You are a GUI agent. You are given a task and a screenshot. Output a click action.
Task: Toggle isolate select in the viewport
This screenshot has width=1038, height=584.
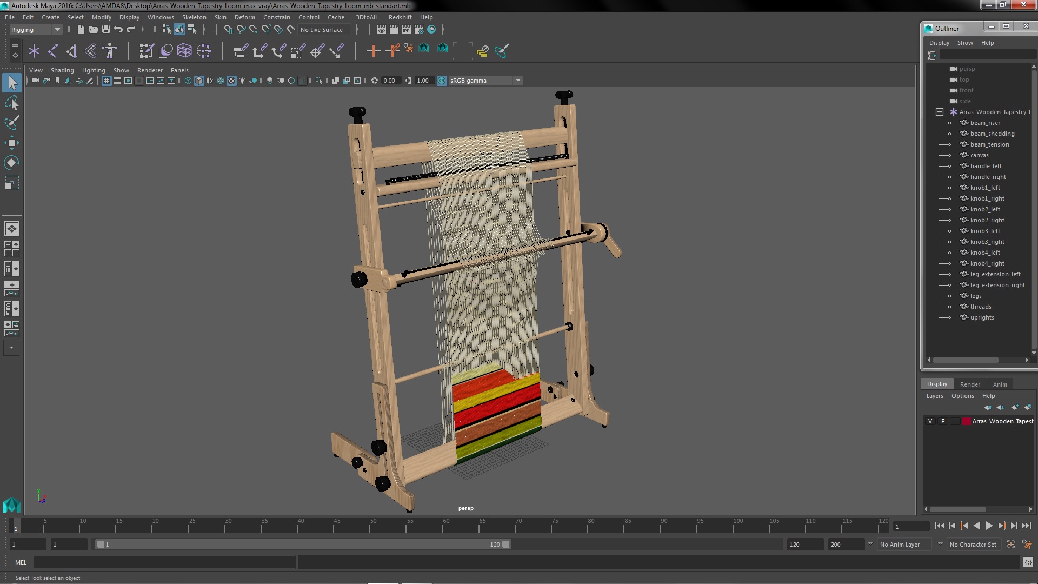pos(319,81)
